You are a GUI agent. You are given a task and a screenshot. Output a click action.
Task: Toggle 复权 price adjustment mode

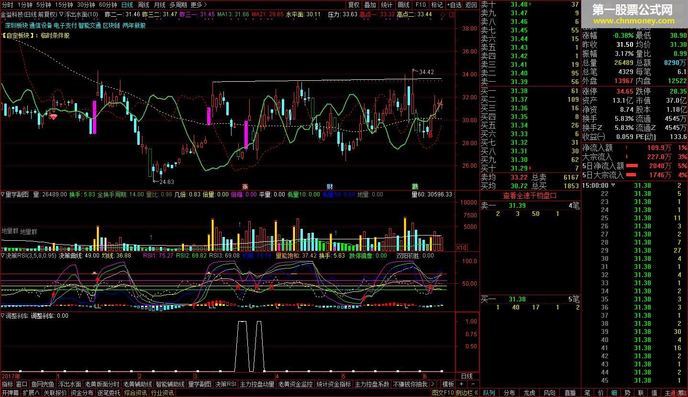point(354,5)
